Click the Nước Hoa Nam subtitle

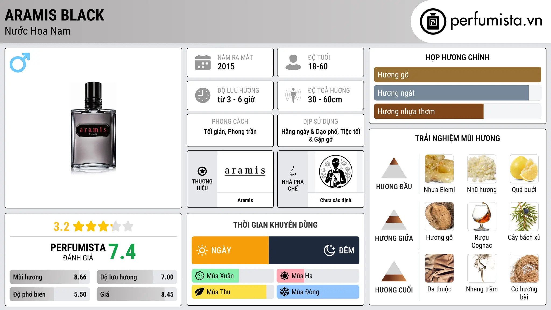(x=38, y=31)
